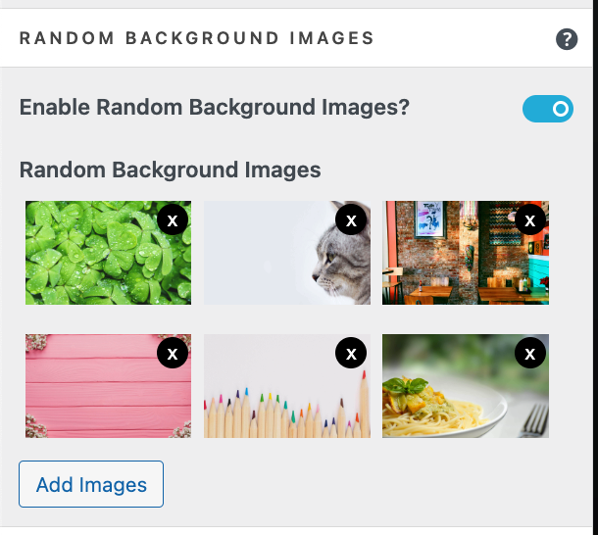Open the help icon for Random Background Images

[x=567, y=39]
